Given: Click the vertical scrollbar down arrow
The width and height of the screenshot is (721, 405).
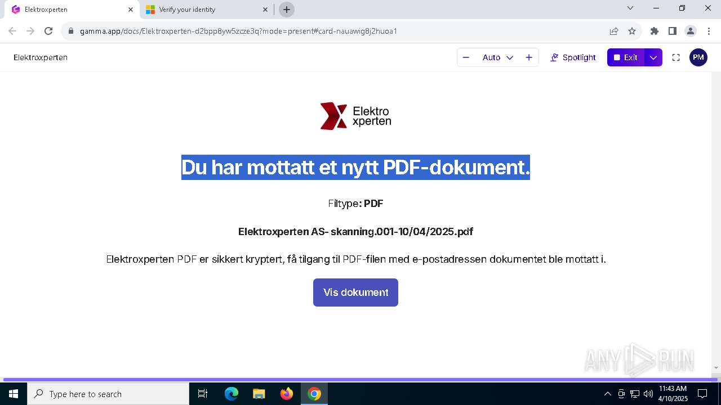Looking at the screenshot, I should 716,368.
